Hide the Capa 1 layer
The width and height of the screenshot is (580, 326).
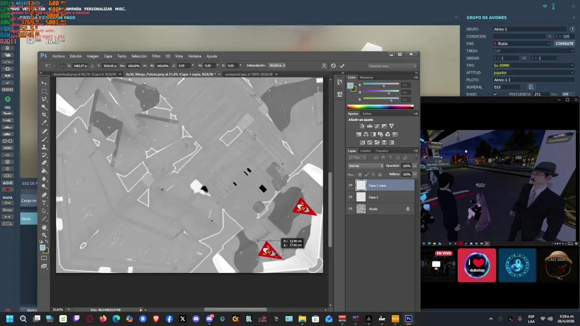coord(350,197)
